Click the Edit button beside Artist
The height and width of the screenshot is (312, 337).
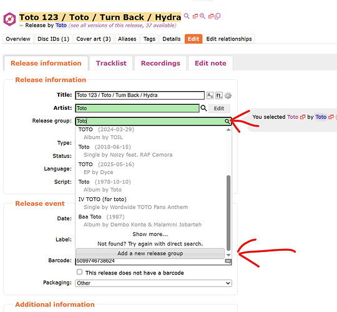[x=219, y=109]
